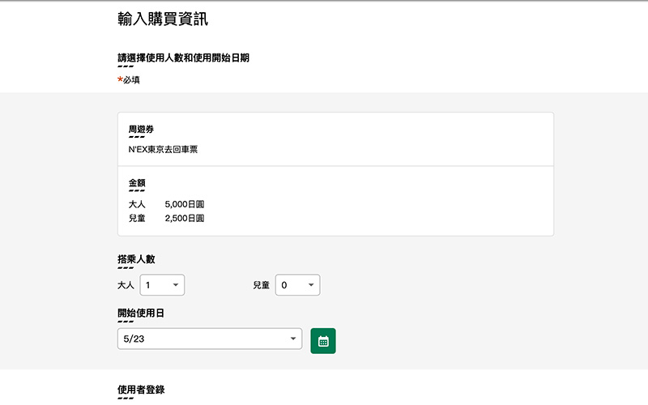648x405 pixels.
Task: Click the 開始使用日 section label
Action: click(x=141, y=313)
